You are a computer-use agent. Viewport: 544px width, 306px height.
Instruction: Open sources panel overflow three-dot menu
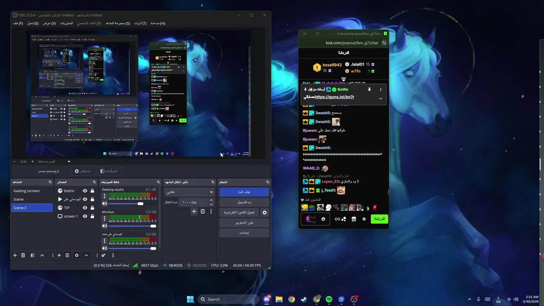[x=97, y=255]
